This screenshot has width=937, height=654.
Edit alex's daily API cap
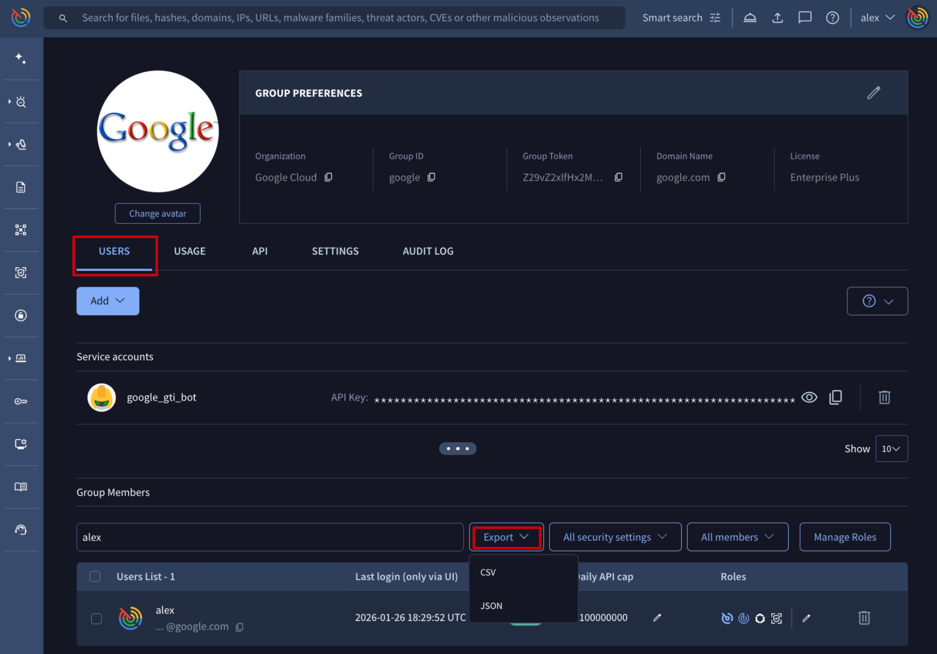tap(657, 618)
